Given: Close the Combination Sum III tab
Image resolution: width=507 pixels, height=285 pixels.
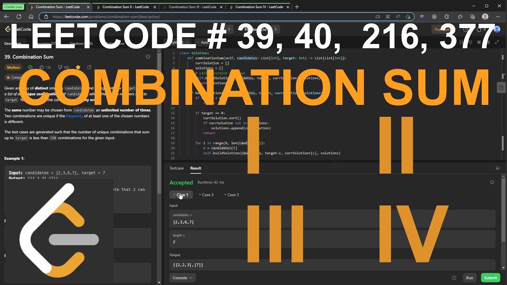Looking at the screenshot, I should tap(221, 7).
